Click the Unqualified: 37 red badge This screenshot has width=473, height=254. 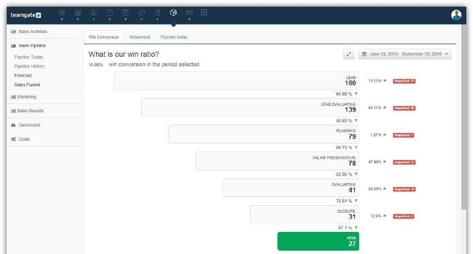(x=404, y=162)
